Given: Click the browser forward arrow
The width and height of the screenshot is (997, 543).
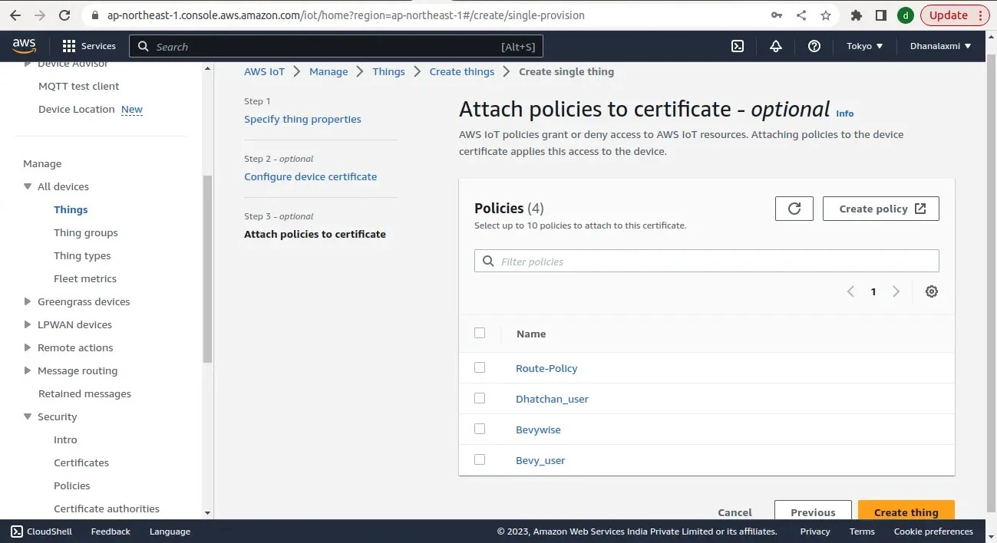Looking at the screenshot, I should click(x=41, y=15).
